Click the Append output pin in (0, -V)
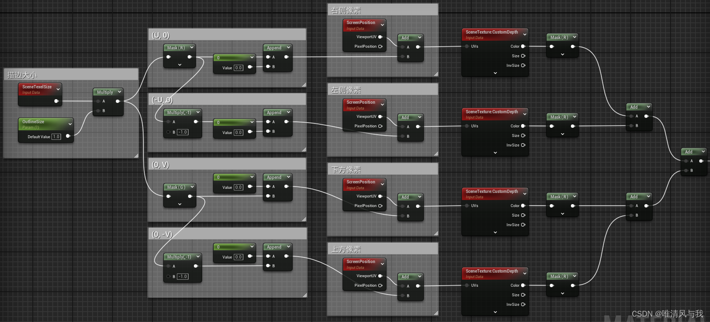The height and width of the screenshot is (322, 710). coord(286,256)
